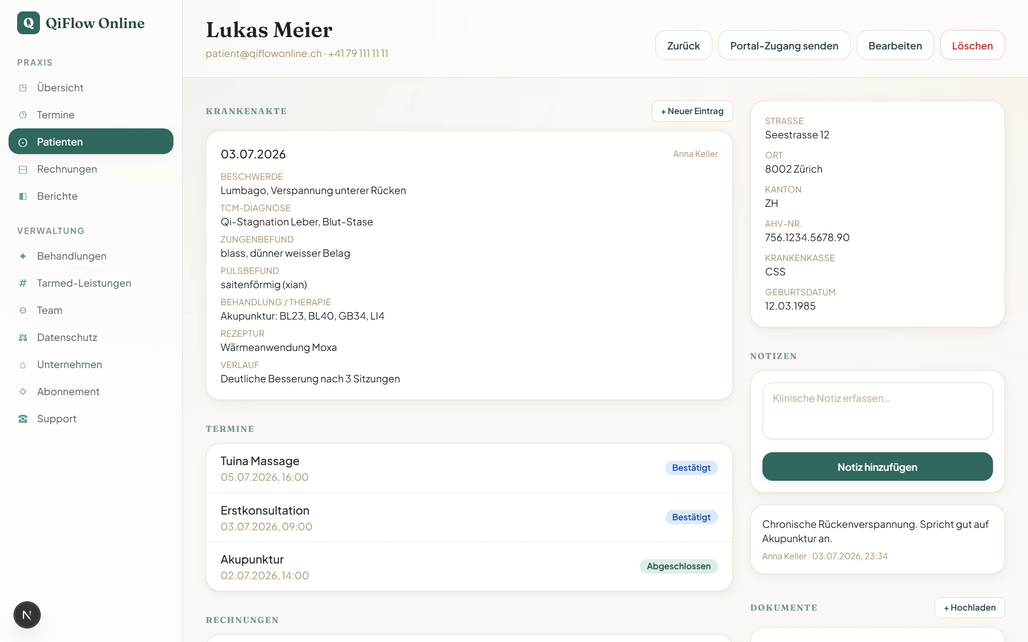The image size is (1028, 642).
Task: Click the Patienten sidebar icon
Action: [23, 142]
